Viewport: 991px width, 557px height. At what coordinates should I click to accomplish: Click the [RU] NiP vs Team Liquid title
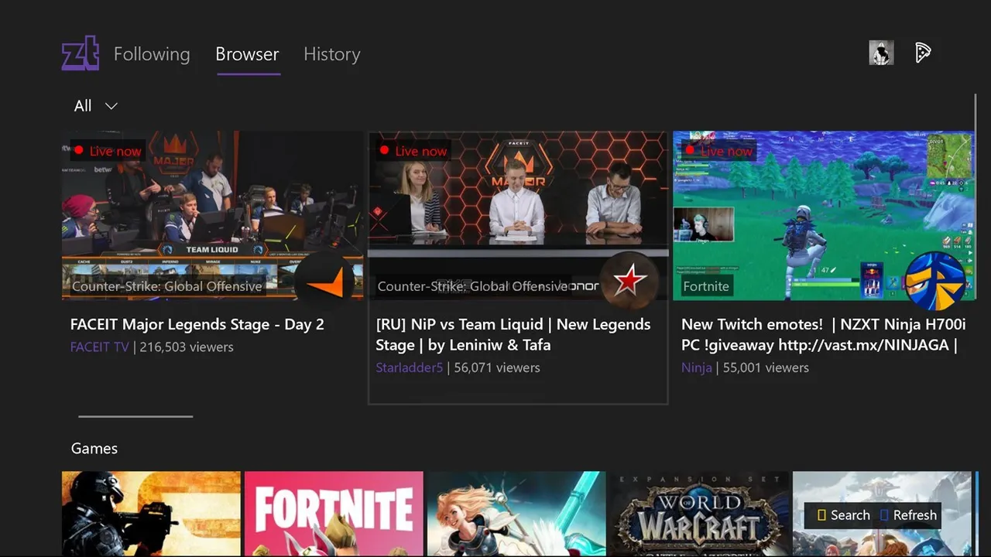[513, 335]
